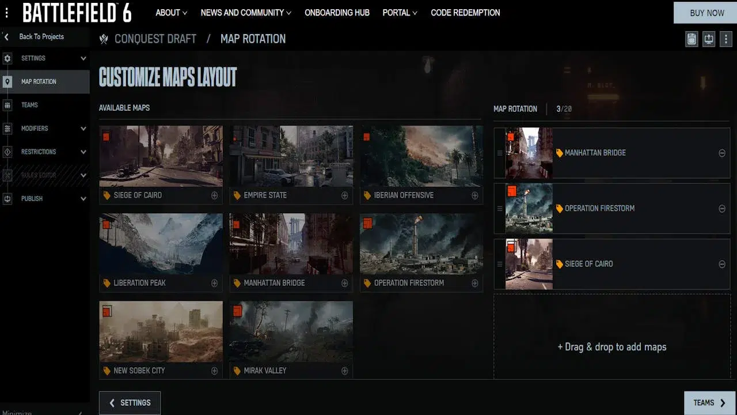Expand the Settings sidebar section
The width and height of the screenshot is (737, 415).
(83, 58)
